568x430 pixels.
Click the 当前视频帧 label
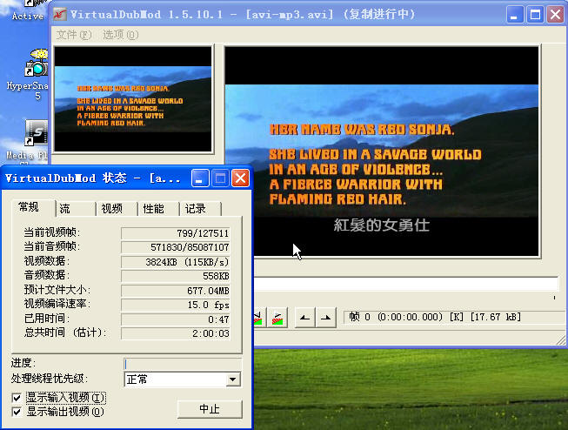pyautogui.click(x=52, y=232)
